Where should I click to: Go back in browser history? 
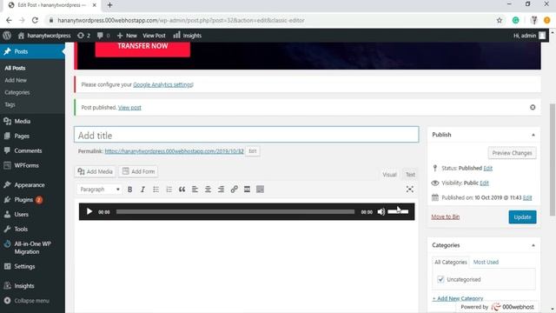click(x=9, y=20)
